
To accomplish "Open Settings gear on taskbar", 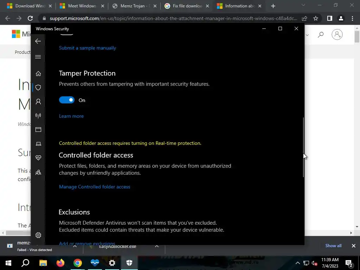I will pyautogui.click(x=112, y=263).
